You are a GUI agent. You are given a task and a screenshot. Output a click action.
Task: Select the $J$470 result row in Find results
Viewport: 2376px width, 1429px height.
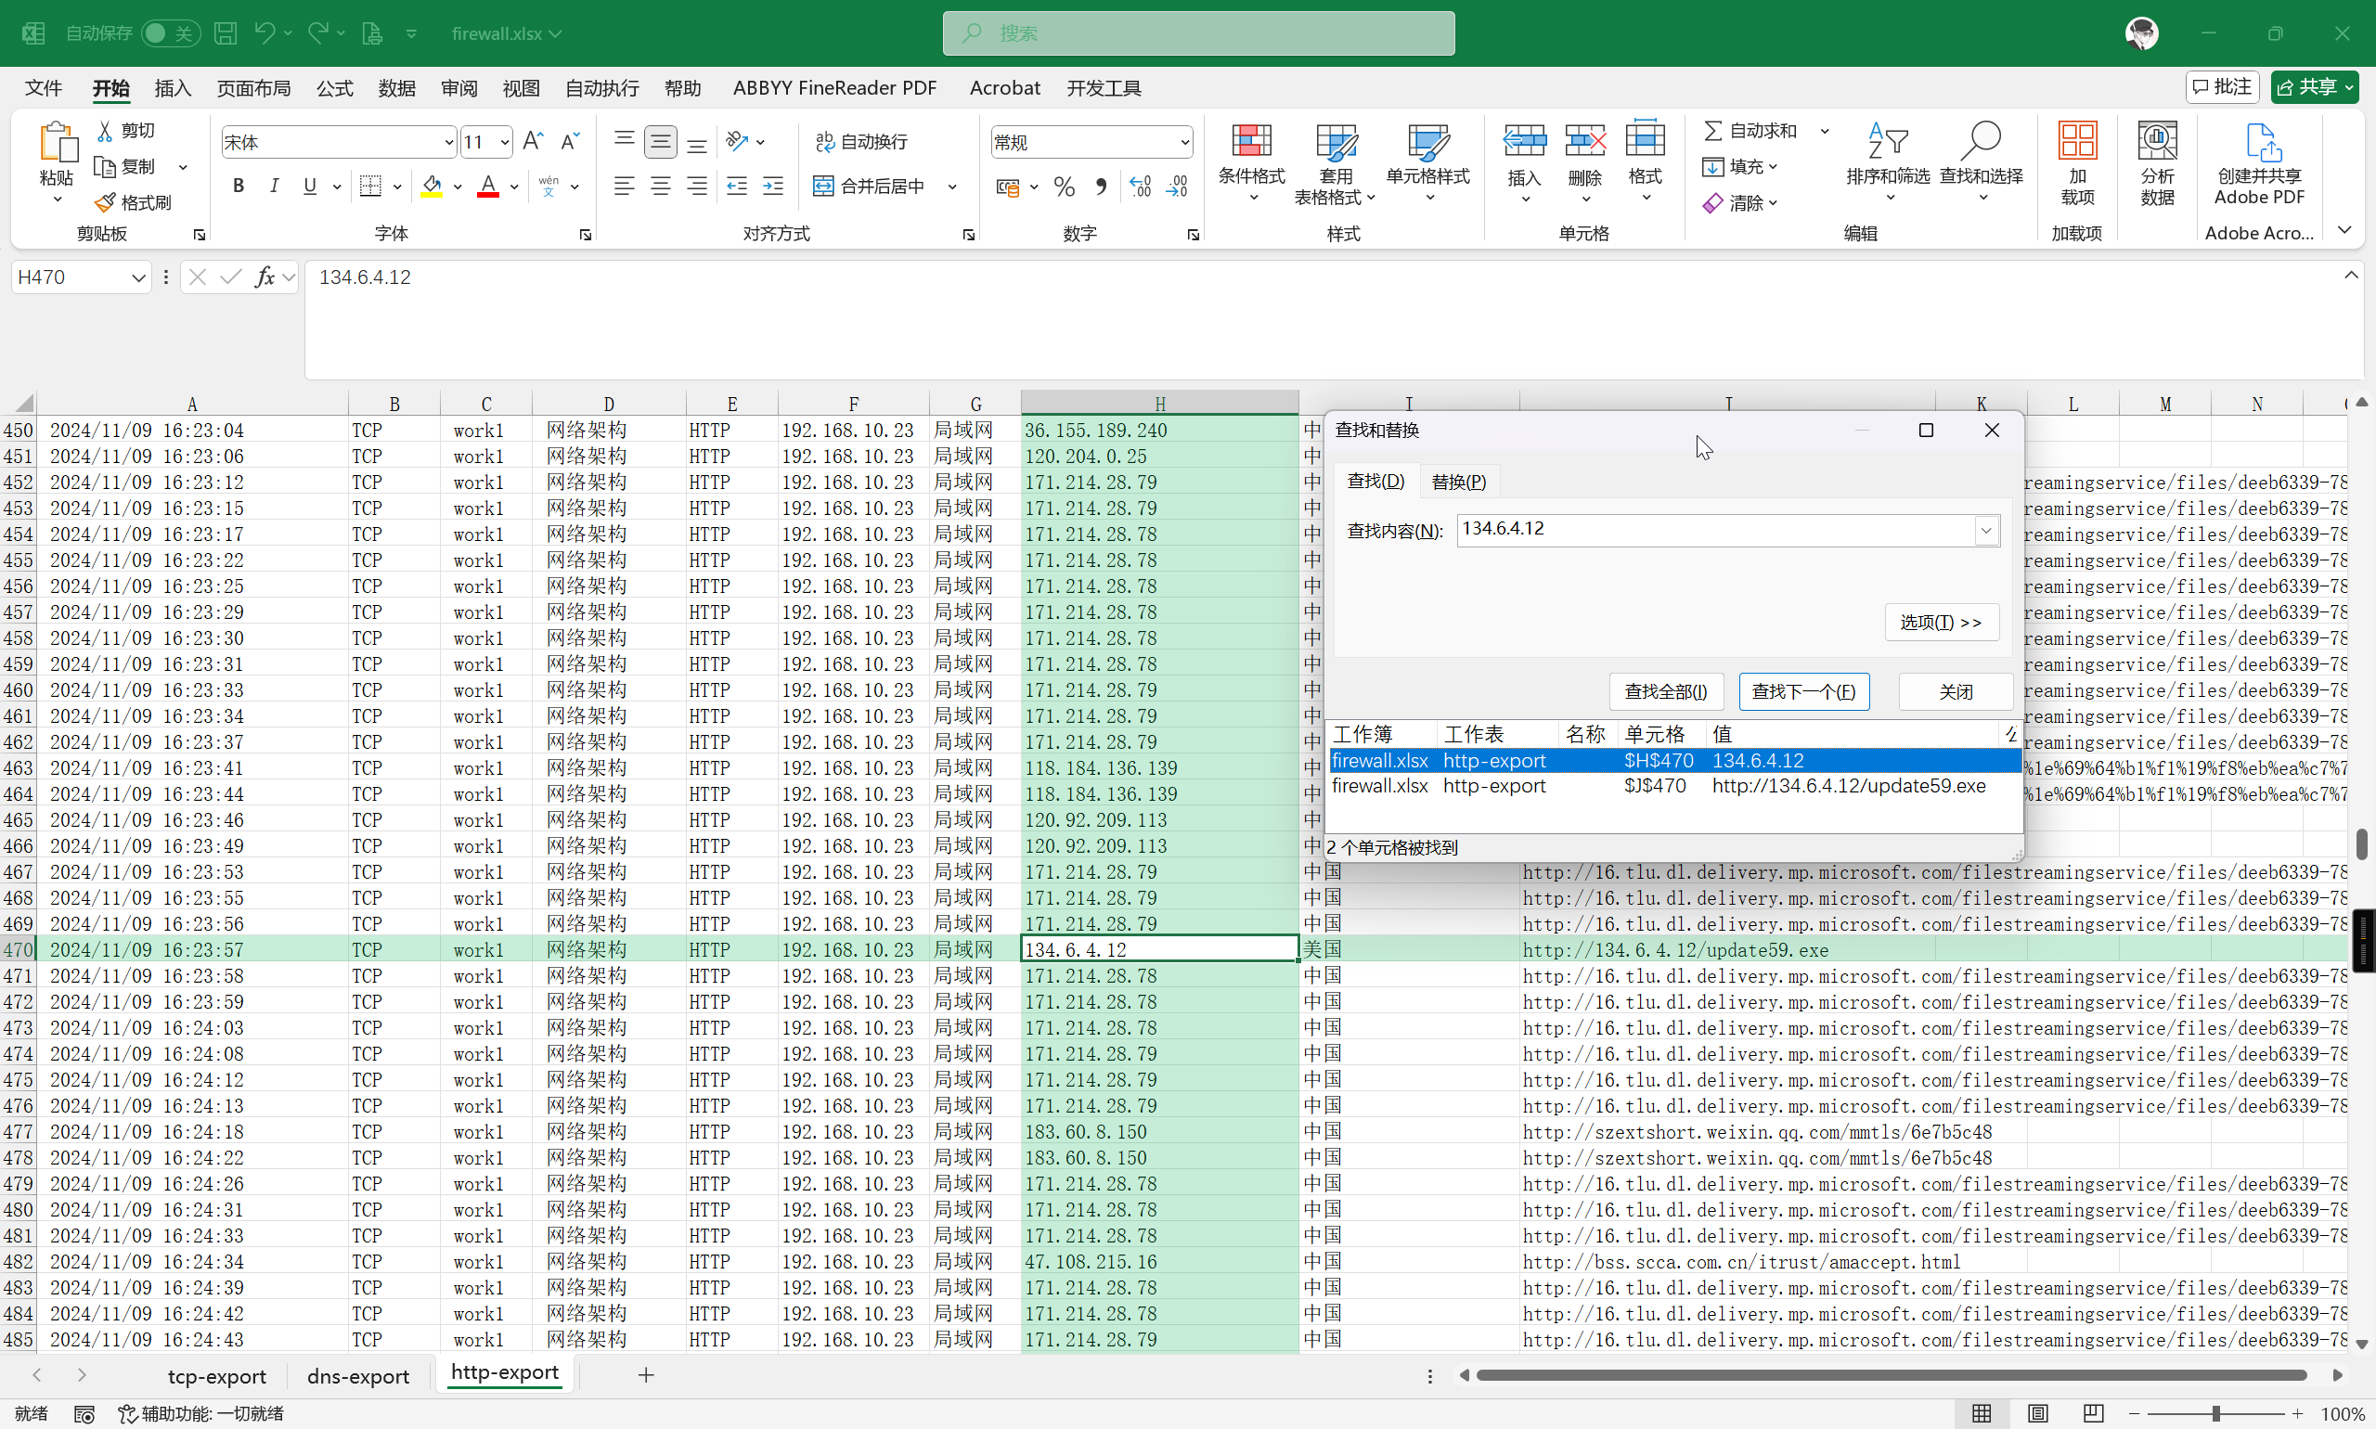pyautogui.click(x=1674, y=786)
